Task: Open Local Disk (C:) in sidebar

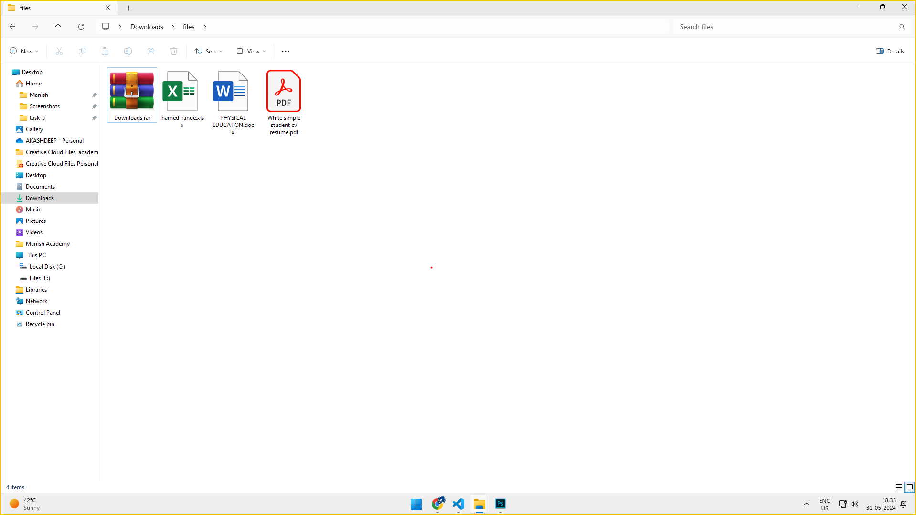Action: click(47, 267)
